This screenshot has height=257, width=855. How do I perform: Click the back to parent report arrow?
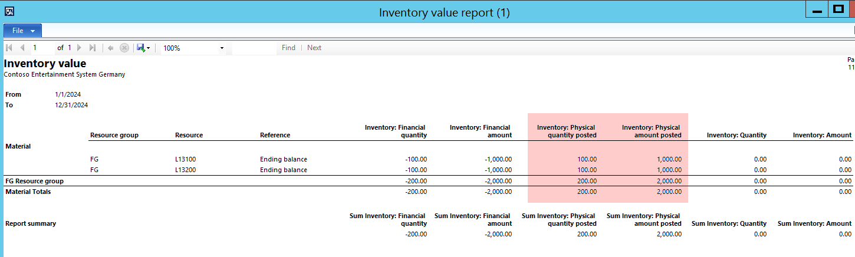pyautogui.click(x=111, y=48)
